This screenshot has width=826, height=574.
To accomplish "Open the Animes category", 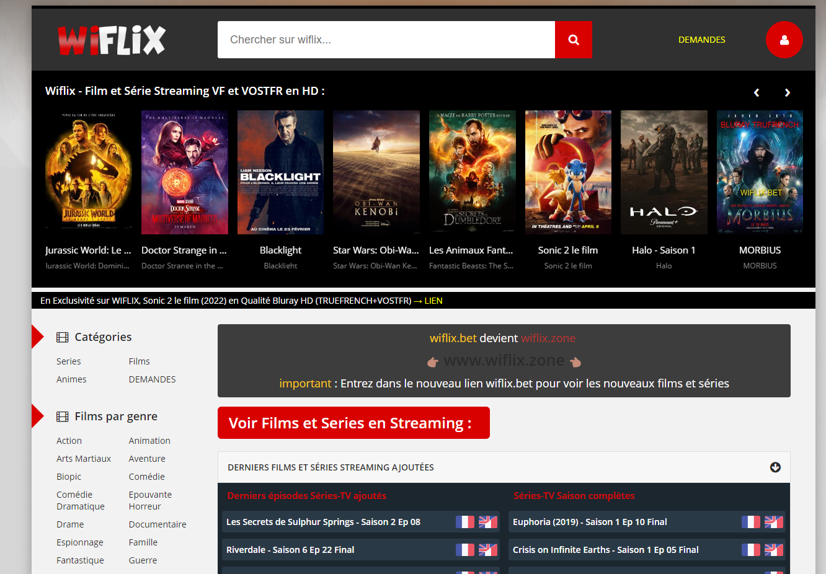I will 71,379.
